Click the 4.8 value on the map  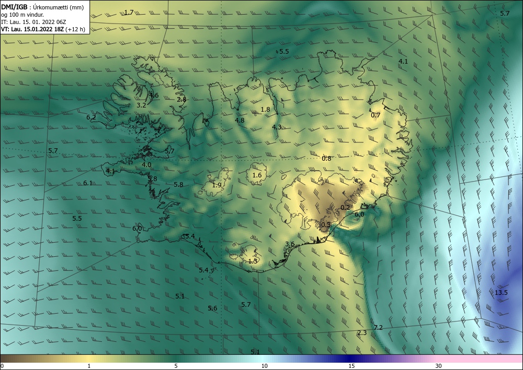[240, 120]
